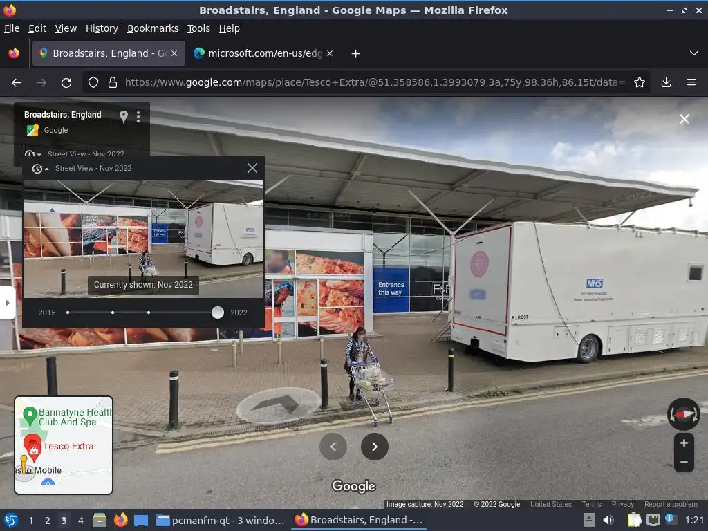Open the tracking protection shield icon

click(x=93, y=83)
